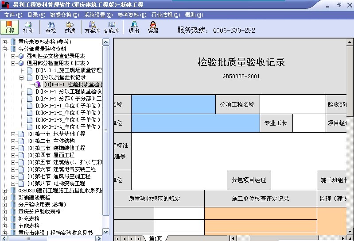Click the 打印 (Print) printer icon

[28, 27]
